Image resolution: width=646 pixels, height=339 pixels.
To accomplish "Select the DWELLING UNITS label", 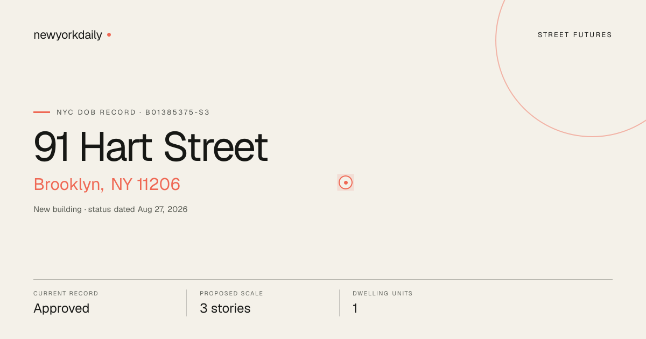I will 383,294.
